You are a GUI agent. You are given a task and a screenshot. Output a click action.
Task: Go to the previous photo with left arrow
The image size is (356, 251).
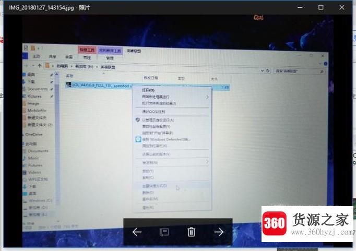point(137,232)
